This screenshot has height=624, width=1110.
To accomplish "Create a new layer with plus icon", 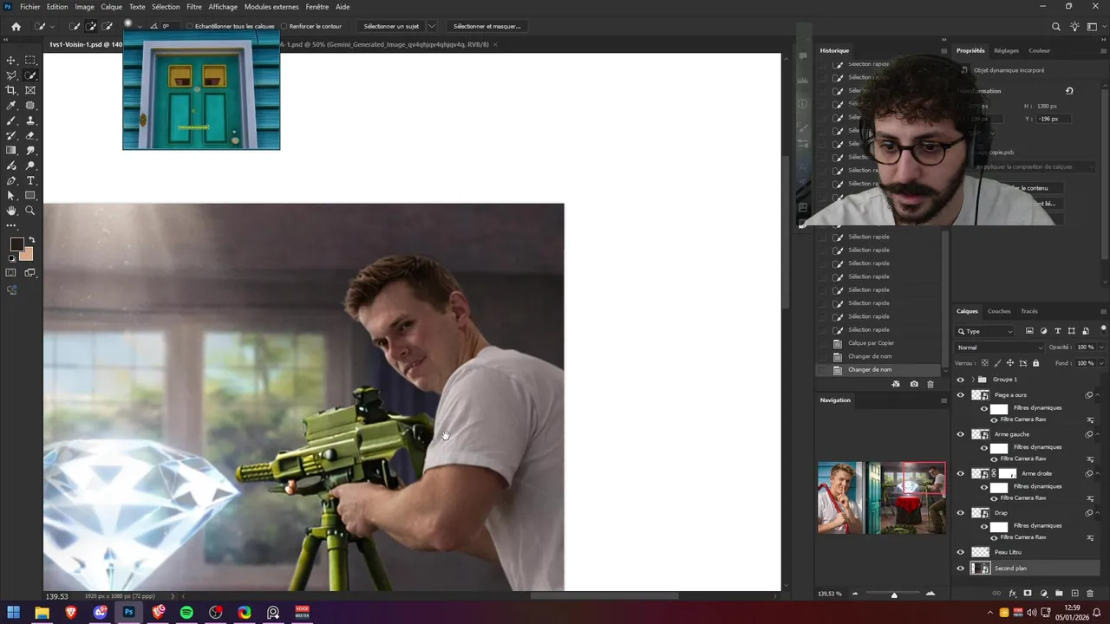I will coord(1074,594).
